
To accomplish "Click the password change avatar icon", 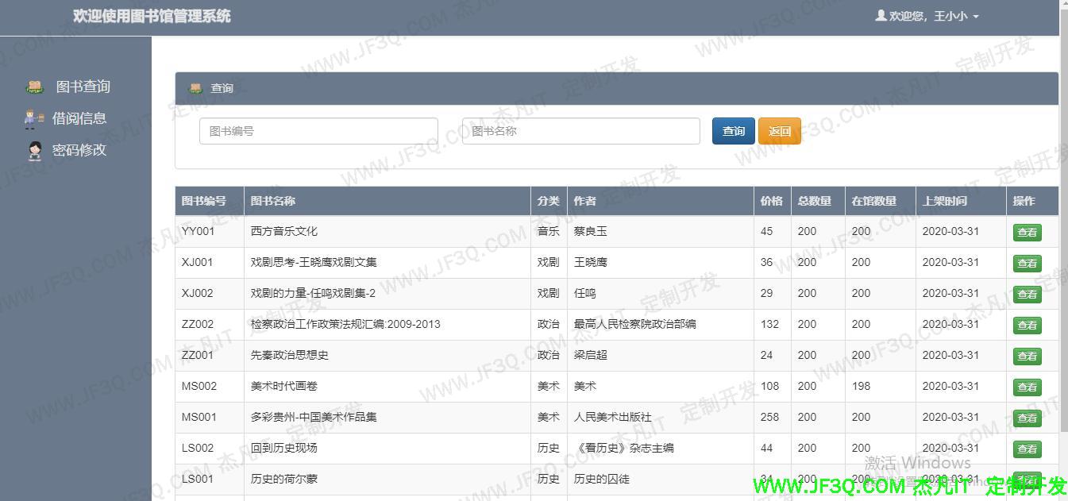I will pyautogui.click(x=34, y=151).
